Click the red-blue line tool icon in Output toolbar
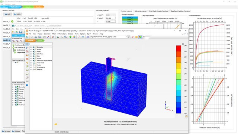Image resolution: width=238 pixels, height=134 pixels. coord(48,37)
